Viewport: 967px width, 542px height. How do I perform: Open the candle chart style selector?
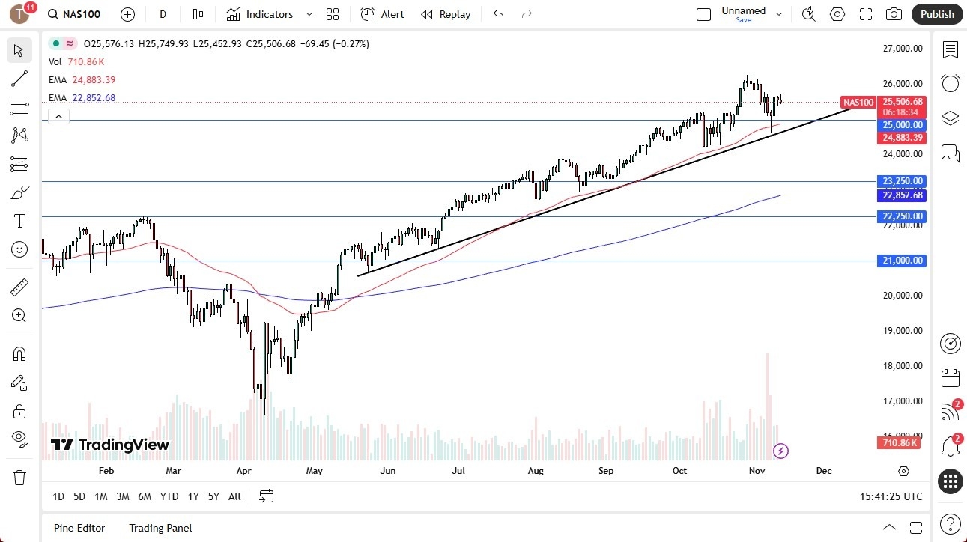tap(197, 14)
